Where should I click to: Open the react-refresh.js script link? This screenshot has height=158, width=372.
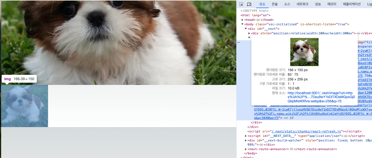pyautogui.click(x=306, y=131)
